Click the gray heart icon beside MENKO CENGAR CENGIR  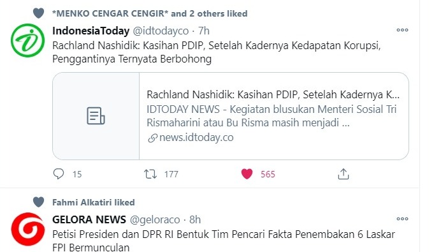[38, 13]
